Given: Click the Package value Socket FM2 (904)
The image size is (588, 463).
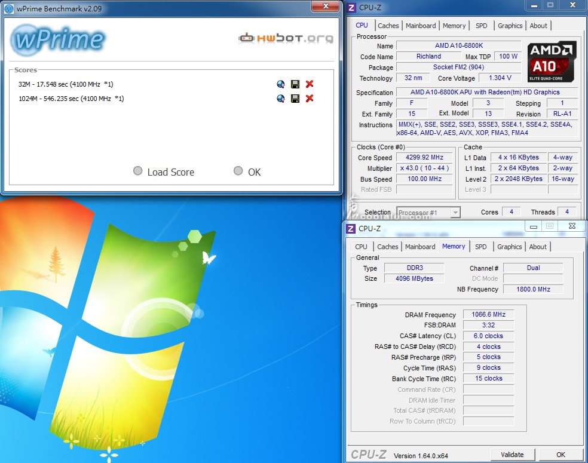Looking at the screenshot, I should point(458,67).
